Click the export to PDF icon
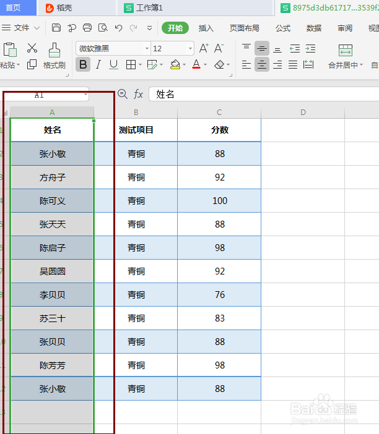379x434 pixels. click(72, 28)
